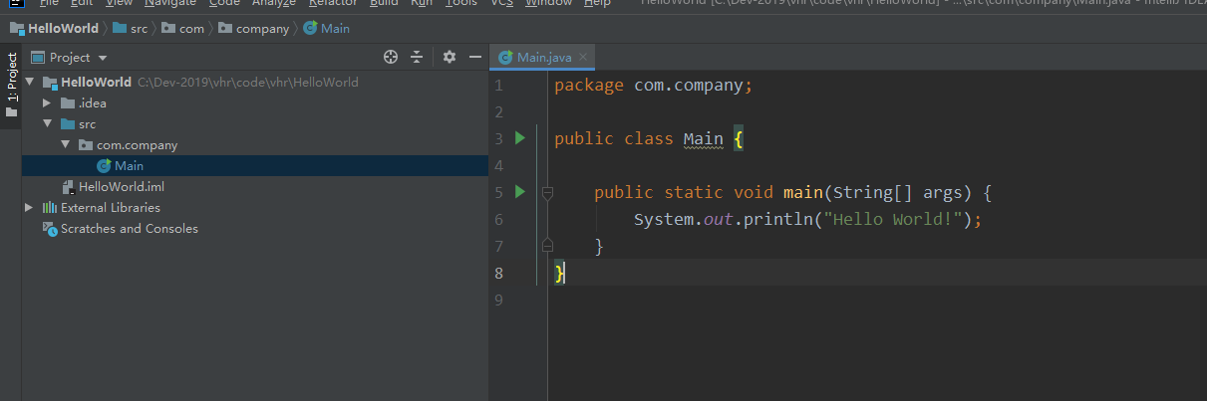
Task: Click line number 9 in the gutter
Action: [x=498, y=300]
